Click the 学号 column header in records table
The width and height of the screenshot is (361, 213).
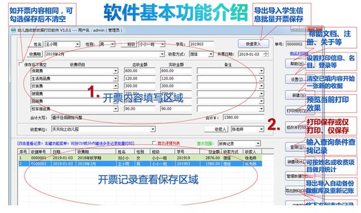click(187, 152)
